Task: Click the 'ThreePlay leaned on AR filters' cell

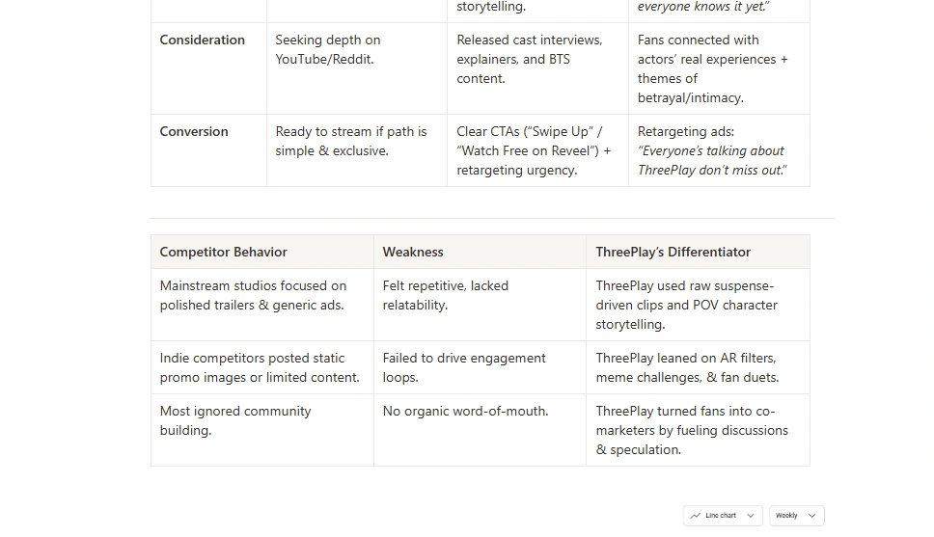Action: point(699,367)
